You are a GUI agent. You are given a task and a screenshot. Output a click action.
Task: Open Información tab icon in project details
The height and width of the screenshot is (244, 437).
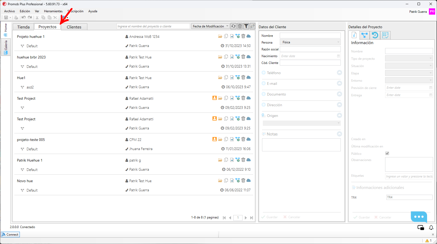click(354, 35)
